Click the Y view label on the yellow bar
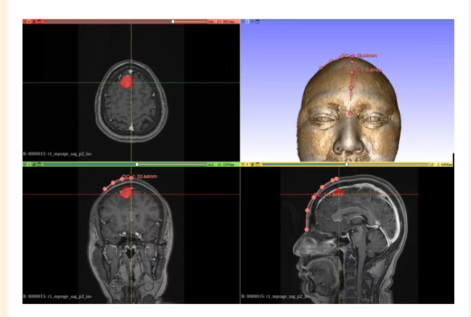Viewport: 471px width, 317px height. [x=247, y=165]
